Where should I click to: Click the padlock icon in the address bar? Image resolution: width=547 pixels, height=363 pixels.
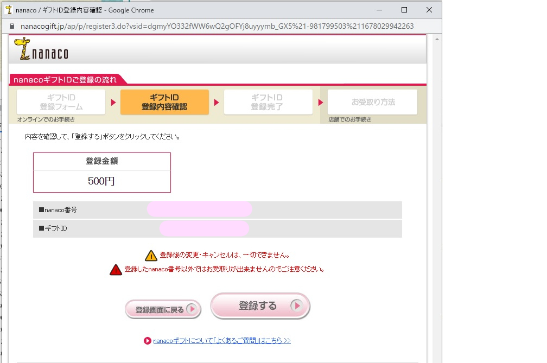click(11, 26)
